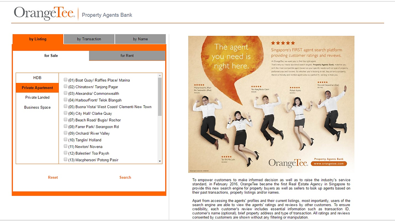Screen dimensions: 395x222
Task: Click the district list scrollbar thumb
Action: (x=160, y=97)
